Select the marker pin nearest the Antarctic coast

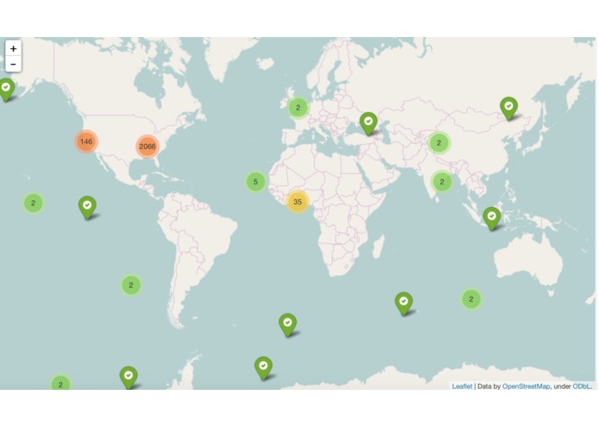[x=263, y=368]
